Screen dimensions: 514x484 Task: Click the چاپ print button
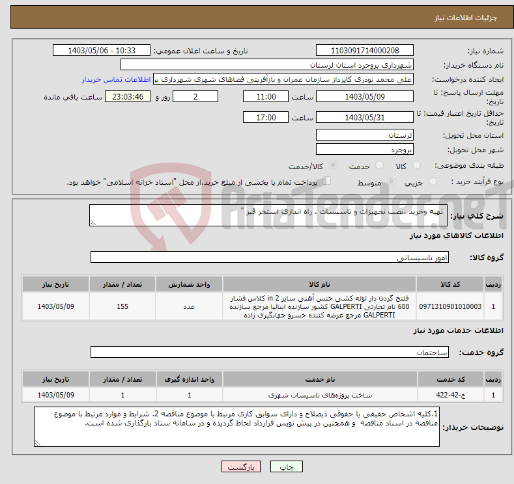pyautogui.click(x=286, y=466)
